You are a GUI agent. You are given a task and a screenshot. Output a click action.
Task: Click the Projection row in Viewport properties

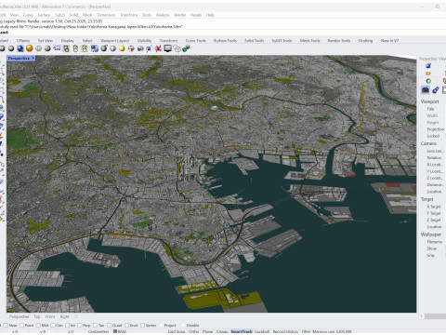[x=435, y=129]
